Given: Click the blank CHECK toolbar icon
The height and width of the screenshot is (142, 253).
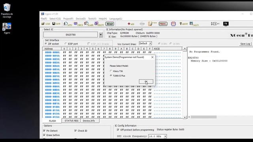Looking at the screenshot, I should pos(78,24).
